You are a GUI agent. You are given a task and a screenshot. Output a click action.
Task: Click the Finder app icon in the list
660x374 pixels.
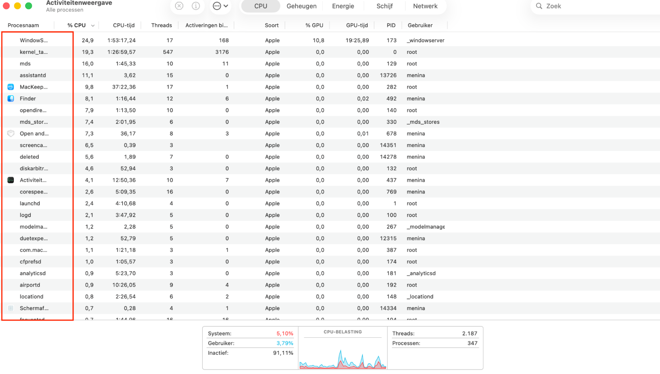click(x=11, y=98)
